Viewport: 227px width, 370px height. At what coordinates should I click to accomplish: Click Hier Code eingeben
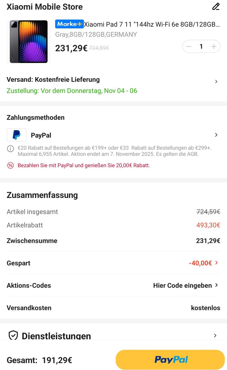pyautogui.click(x=182, y=285)
